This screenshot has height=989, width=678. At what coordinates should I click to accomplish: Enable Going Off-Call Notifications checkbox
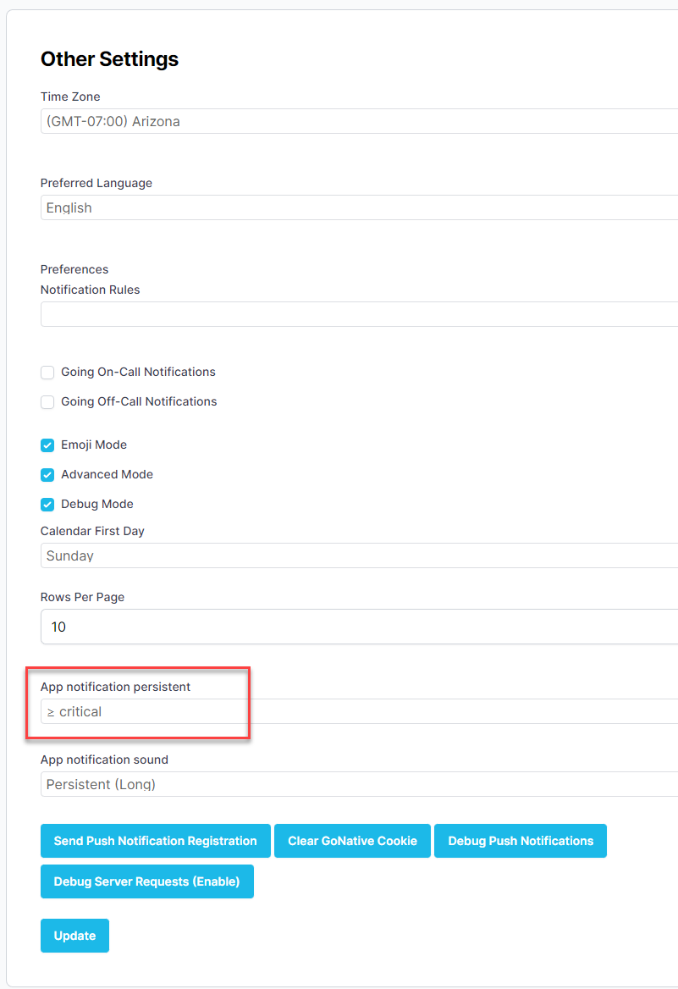[x=48, y=402]
